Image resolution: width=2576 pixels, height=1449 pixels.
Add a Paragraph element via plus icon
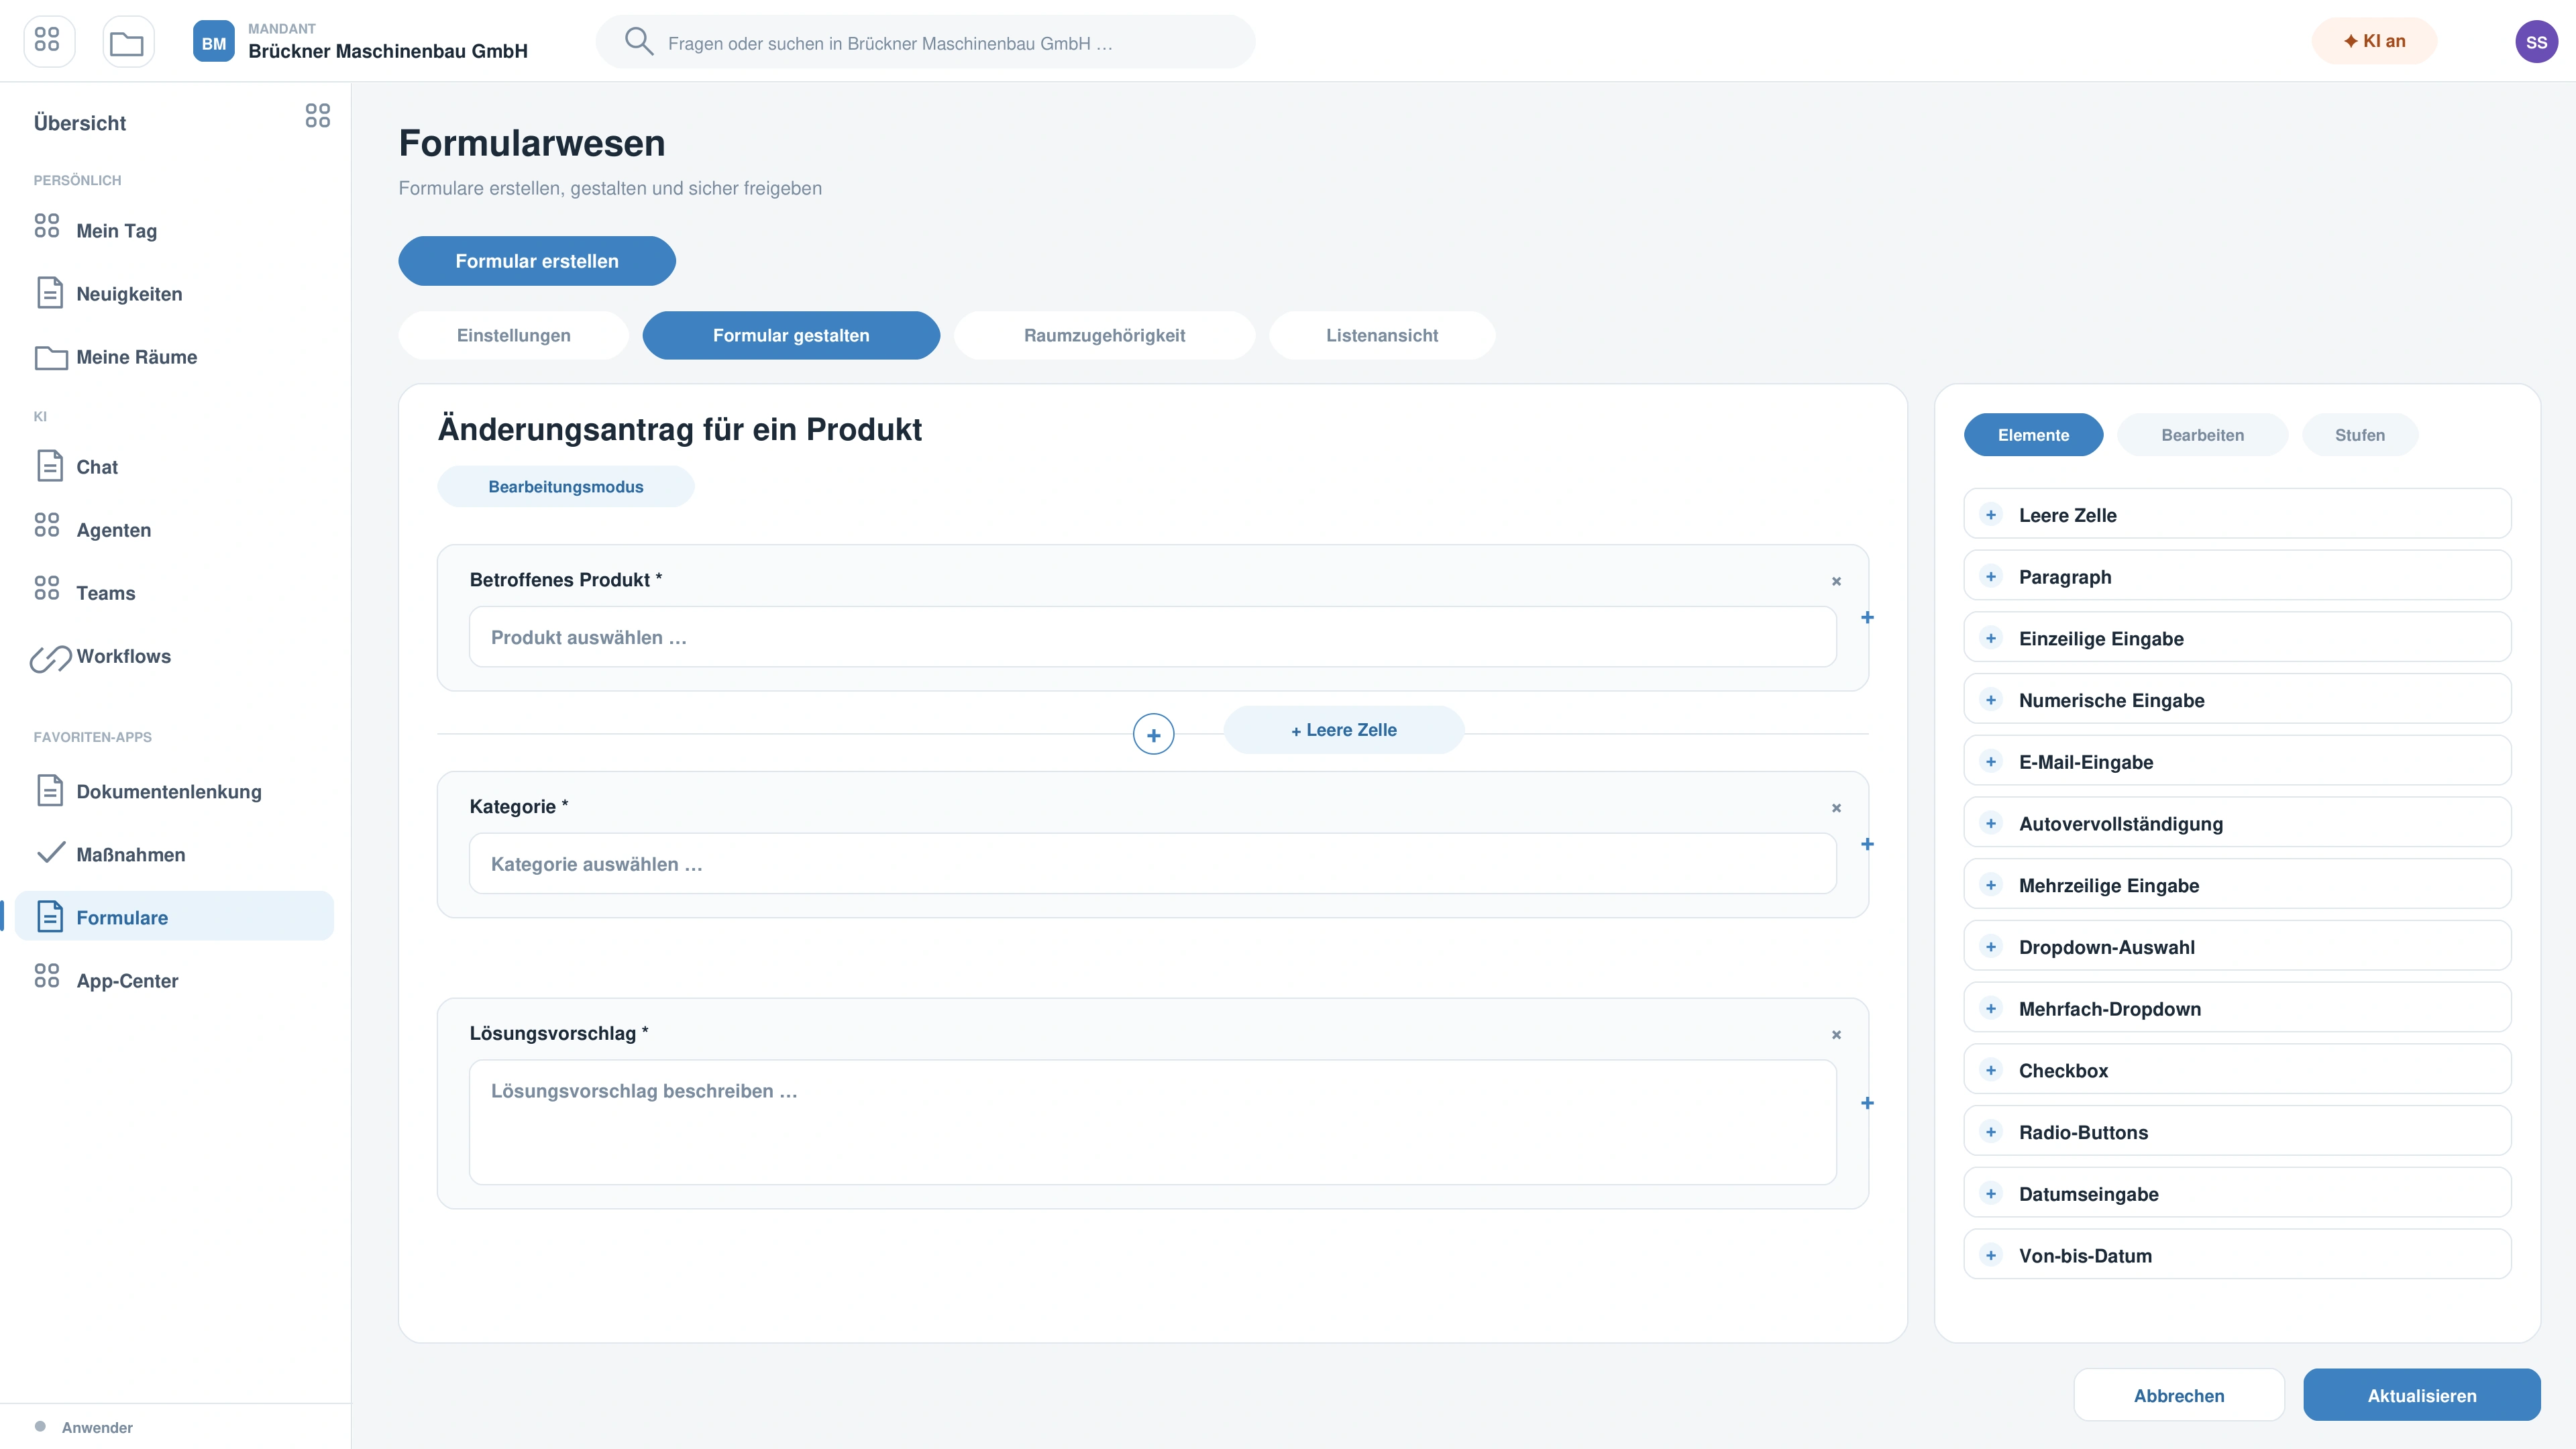1991,577
